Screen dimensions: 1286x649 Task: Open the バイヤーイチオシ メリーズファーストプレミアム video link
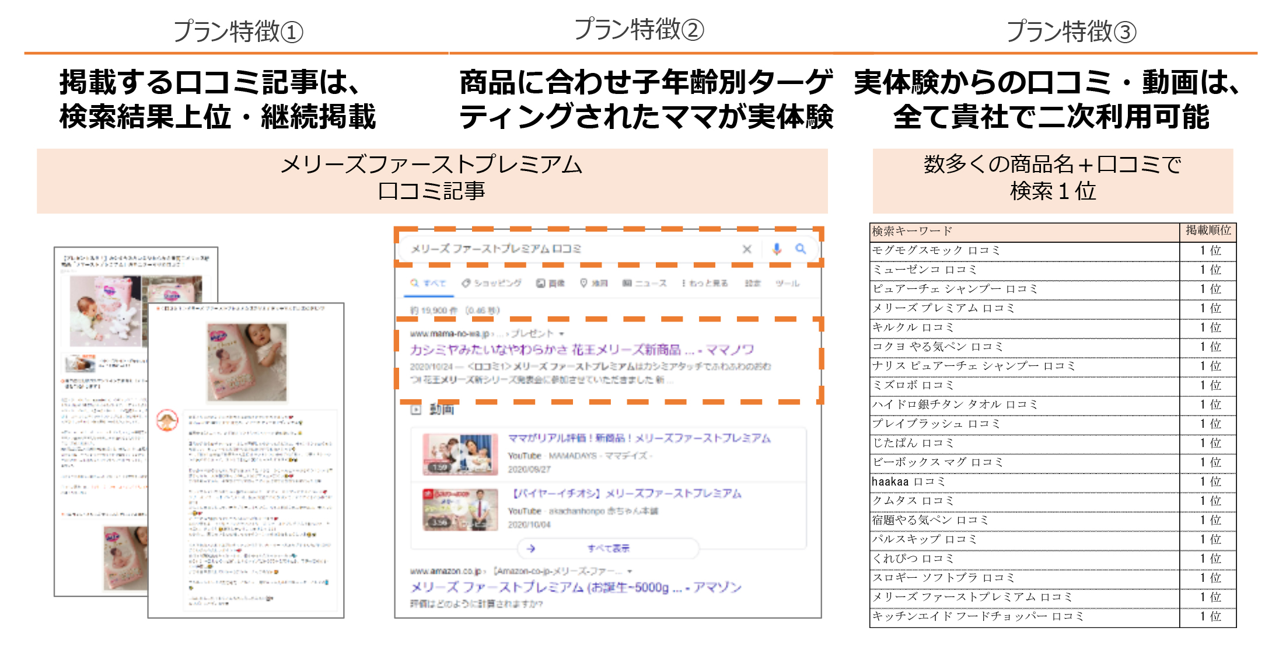tap(627, 493)
